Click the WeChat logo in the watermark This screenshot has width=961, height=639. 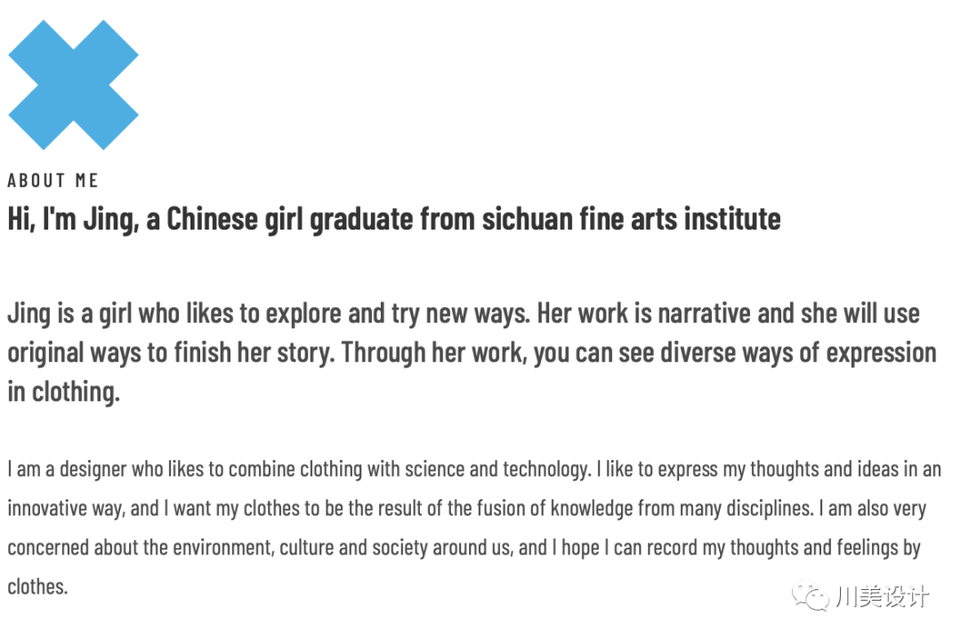pos(811,595)
